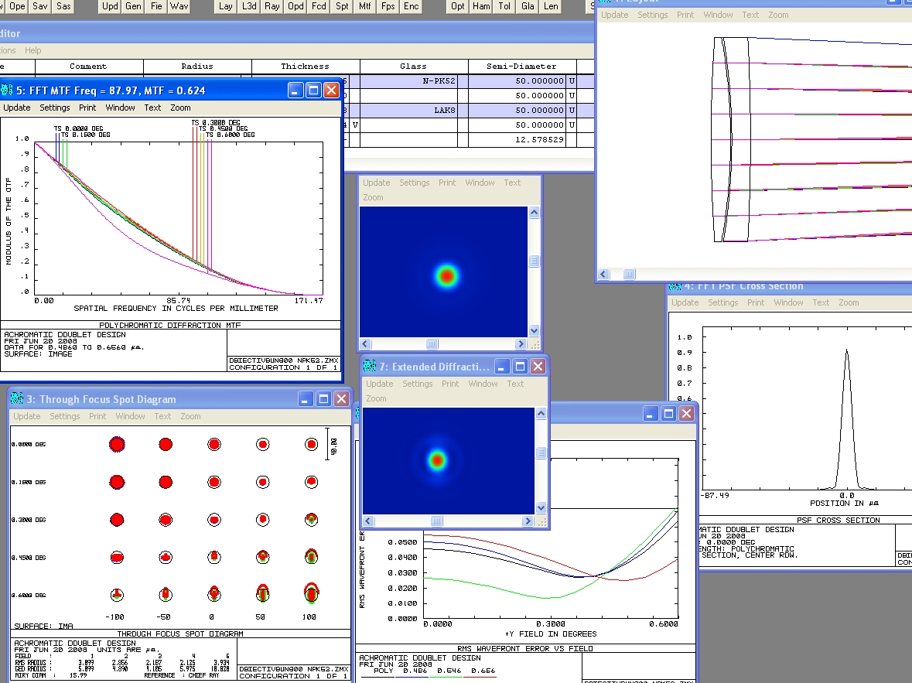The height and width of the screenshot is (683, 912).
Task: Open Print menu in FFT MTF window
Action: coord(87,108)
